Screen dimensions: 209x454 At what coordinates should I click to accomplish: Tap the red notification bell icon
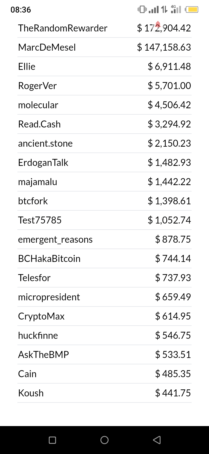pyautogui.click(x=158, y=24)
